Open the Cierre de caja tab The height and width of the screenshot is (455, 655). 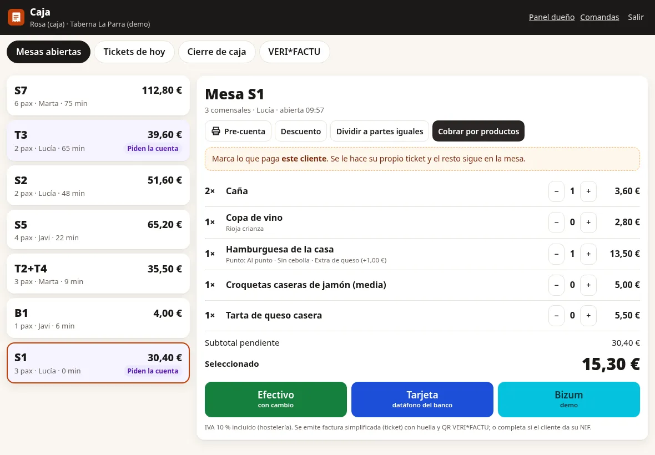(216, 52)
